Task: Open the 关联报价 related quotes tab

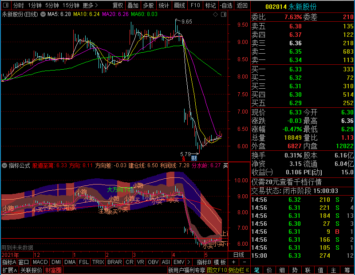Action: click(31, 270)
